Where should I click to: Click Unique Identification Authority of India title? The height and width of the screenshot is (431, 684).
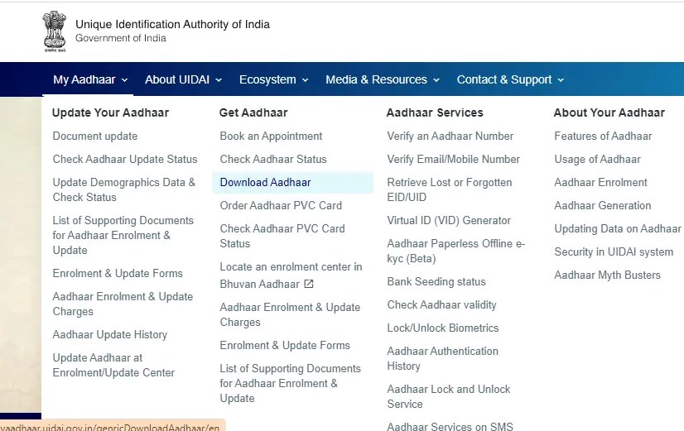pyautogui.click(x=172, y=24)
